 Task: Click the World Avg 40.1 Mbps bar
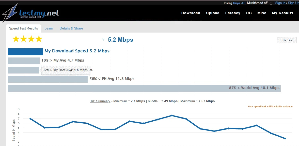(x=144, y=88)
